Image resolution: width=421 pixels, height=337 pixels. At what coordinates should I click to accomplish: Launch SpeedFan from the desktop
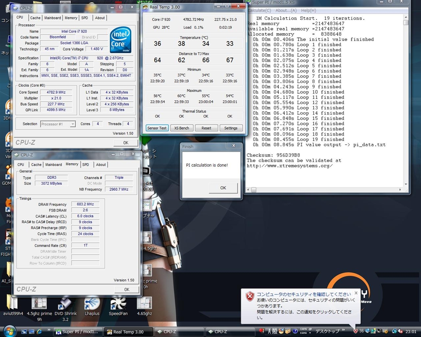click(118, 303)
